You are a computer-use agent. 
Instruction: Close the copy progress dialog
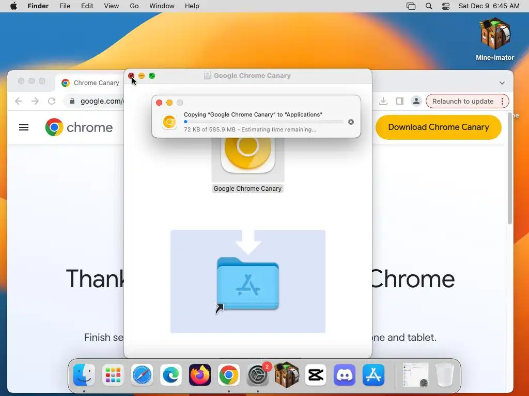point(159,103)
